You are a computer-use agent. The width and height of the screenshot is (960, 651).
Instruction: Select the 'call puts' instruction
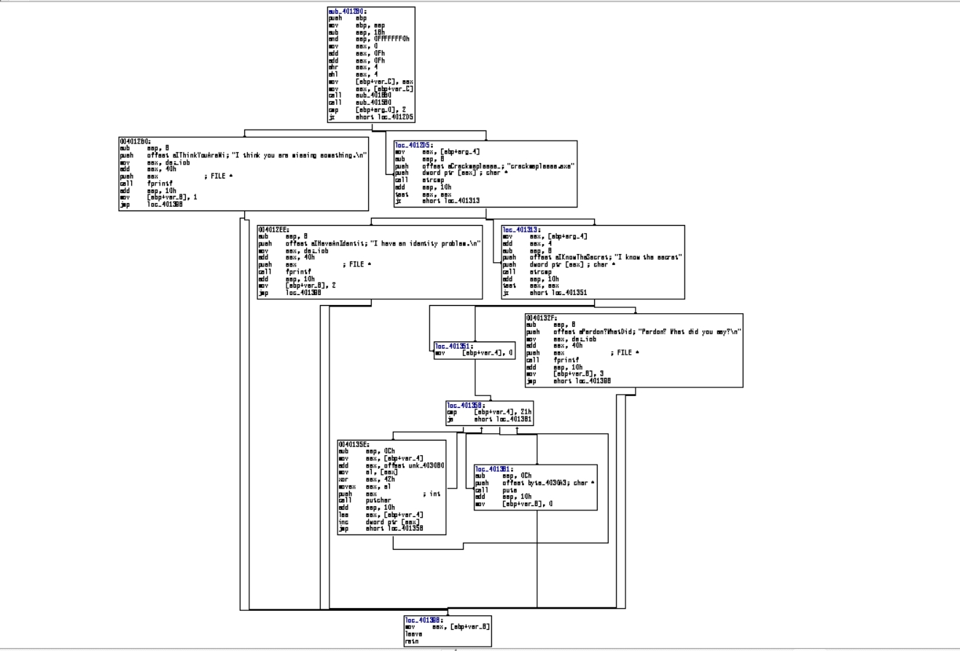pos(496,490)
